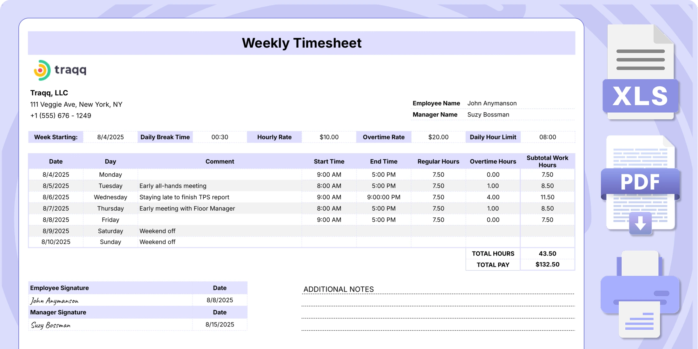
Task: Click Tuesday's start time 8:00 AM
Action: coord(329,186)
